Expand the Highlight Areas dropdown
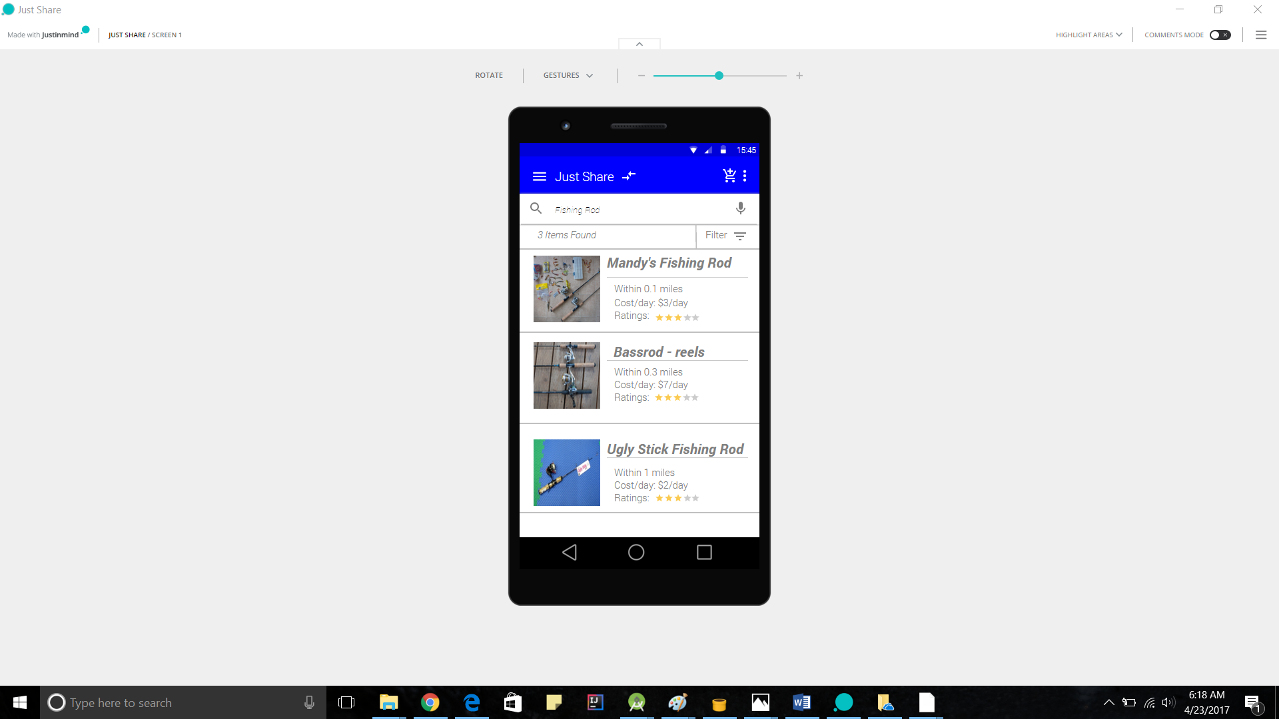This screenshot has width=1279, height=719. (1088, 35)
